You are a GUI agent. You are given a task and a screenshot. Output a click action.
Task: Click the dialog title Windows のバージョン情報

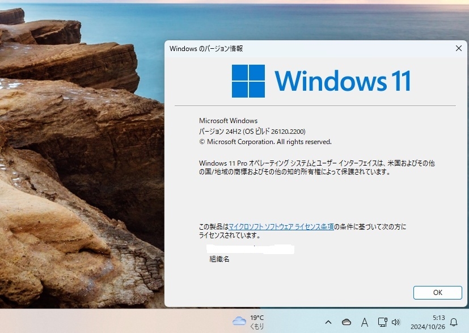pos(206,48)
